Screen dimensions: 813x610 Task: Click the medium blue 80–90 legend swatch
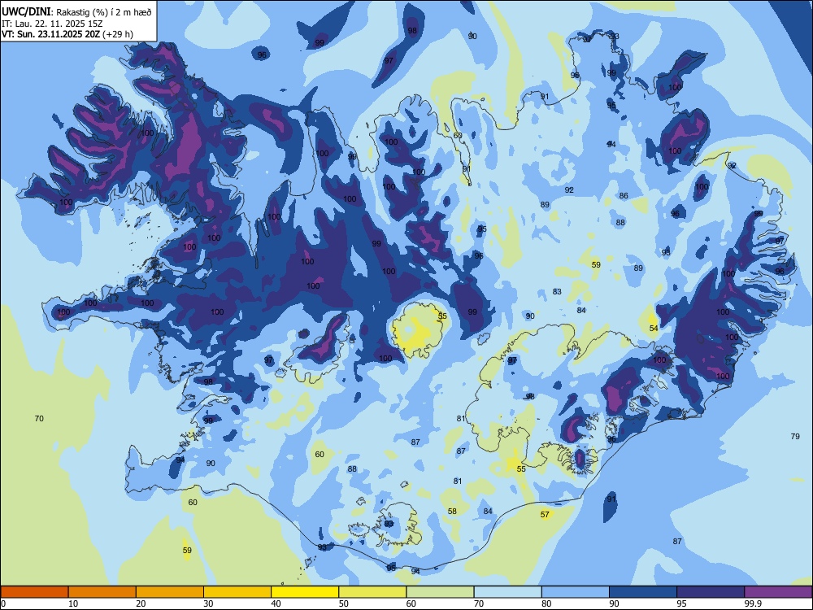pos(576,592)
